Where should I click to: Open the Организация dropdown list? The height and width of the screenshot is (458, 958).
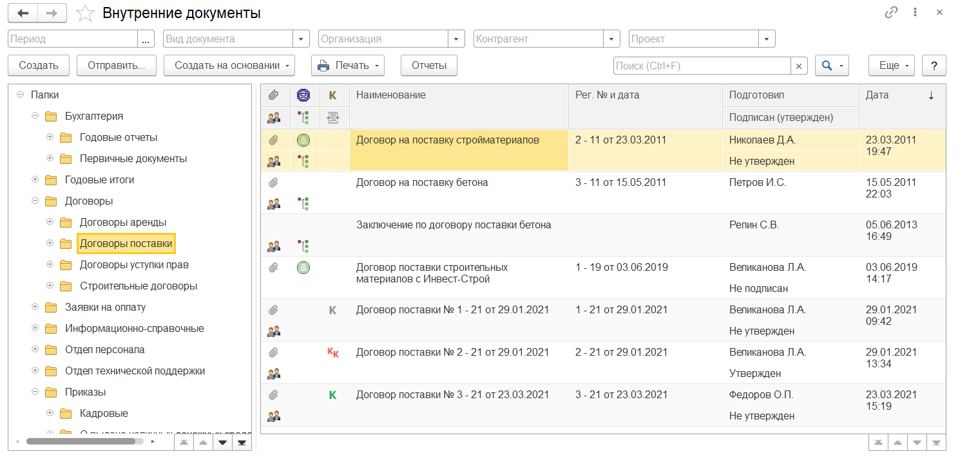457,39
